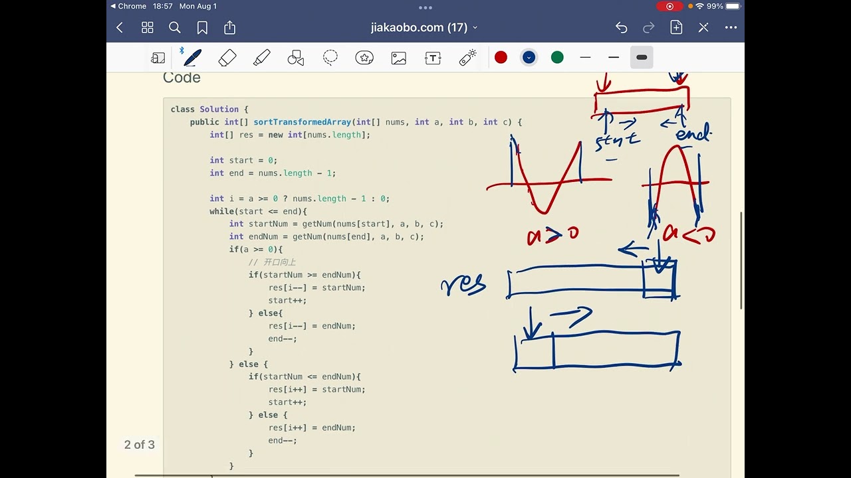Select the thinnest stroke width
This screenshot has width=851, height=478.
tap(585, 58)
